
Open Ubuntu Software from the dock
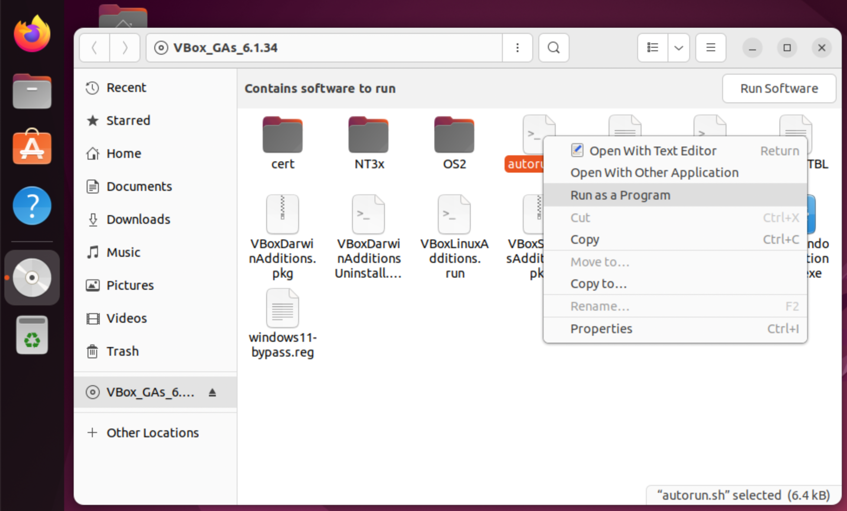click(x=32, y=147)
